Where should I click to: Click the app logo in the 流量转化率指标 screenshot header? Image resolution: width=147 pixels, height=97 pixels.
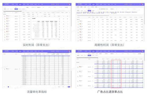(7, 51)
